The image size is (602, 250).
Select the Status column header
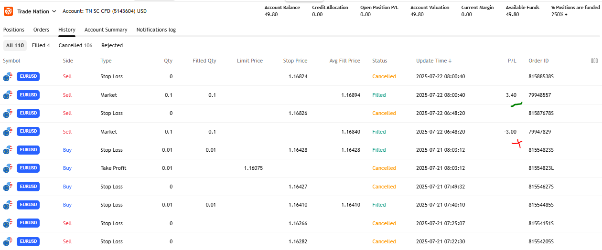(x=379, y=61)
